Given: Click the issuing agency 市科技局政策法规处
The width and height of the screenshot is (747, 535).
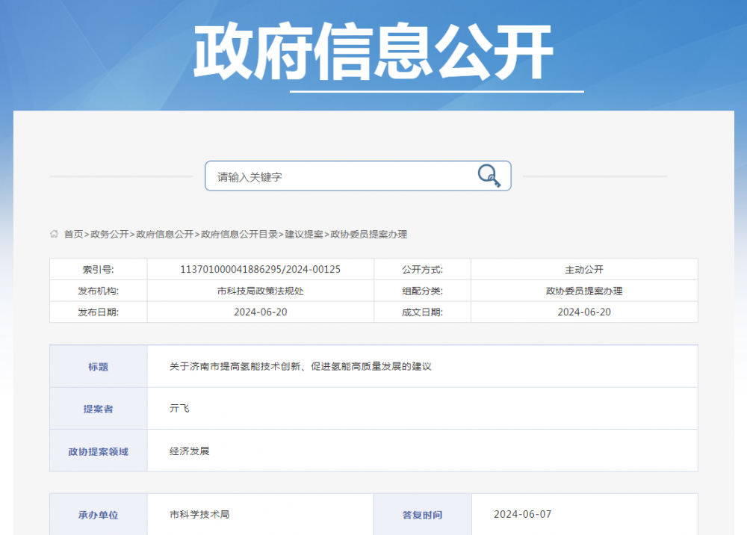Looking at the screenshot, I should click(x=259, y=291).
